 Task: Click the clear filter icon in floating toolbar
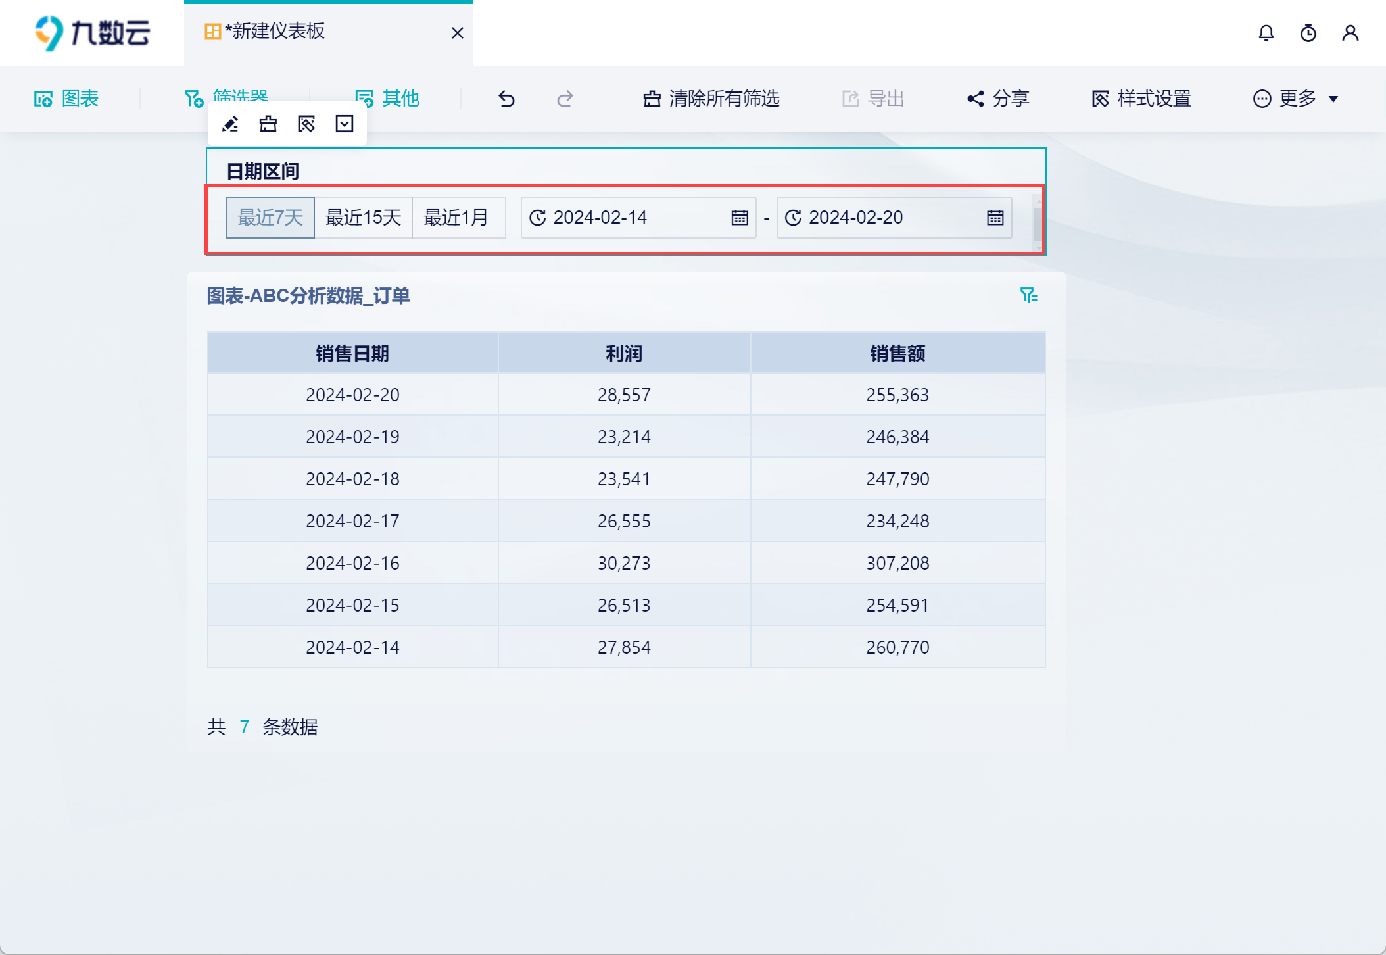pos(268,124)
